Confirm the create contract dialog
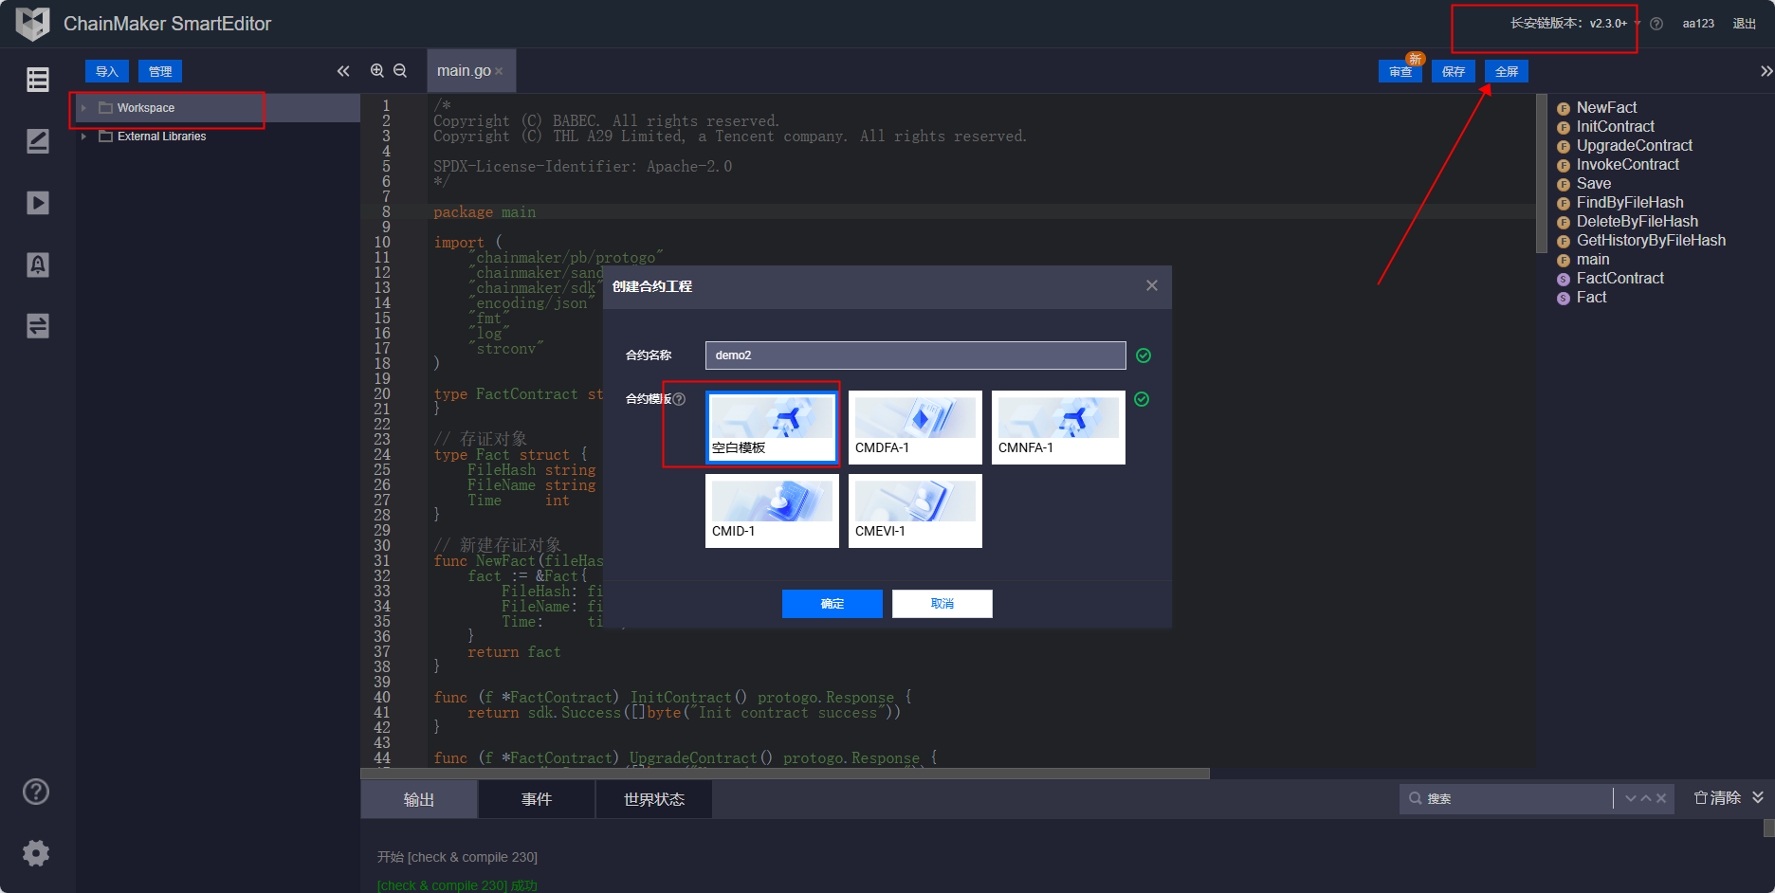Image resolution: width=1775 pixels, height=893 pixels. click(833, 604)
